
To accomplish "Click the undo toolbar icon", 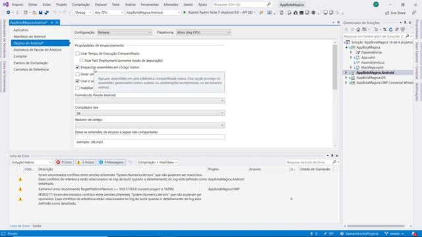I will coord(55,13).
